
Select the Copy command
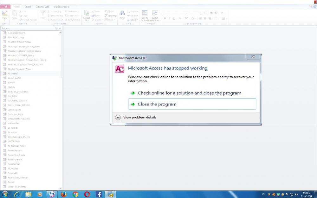tap(23, 16)
